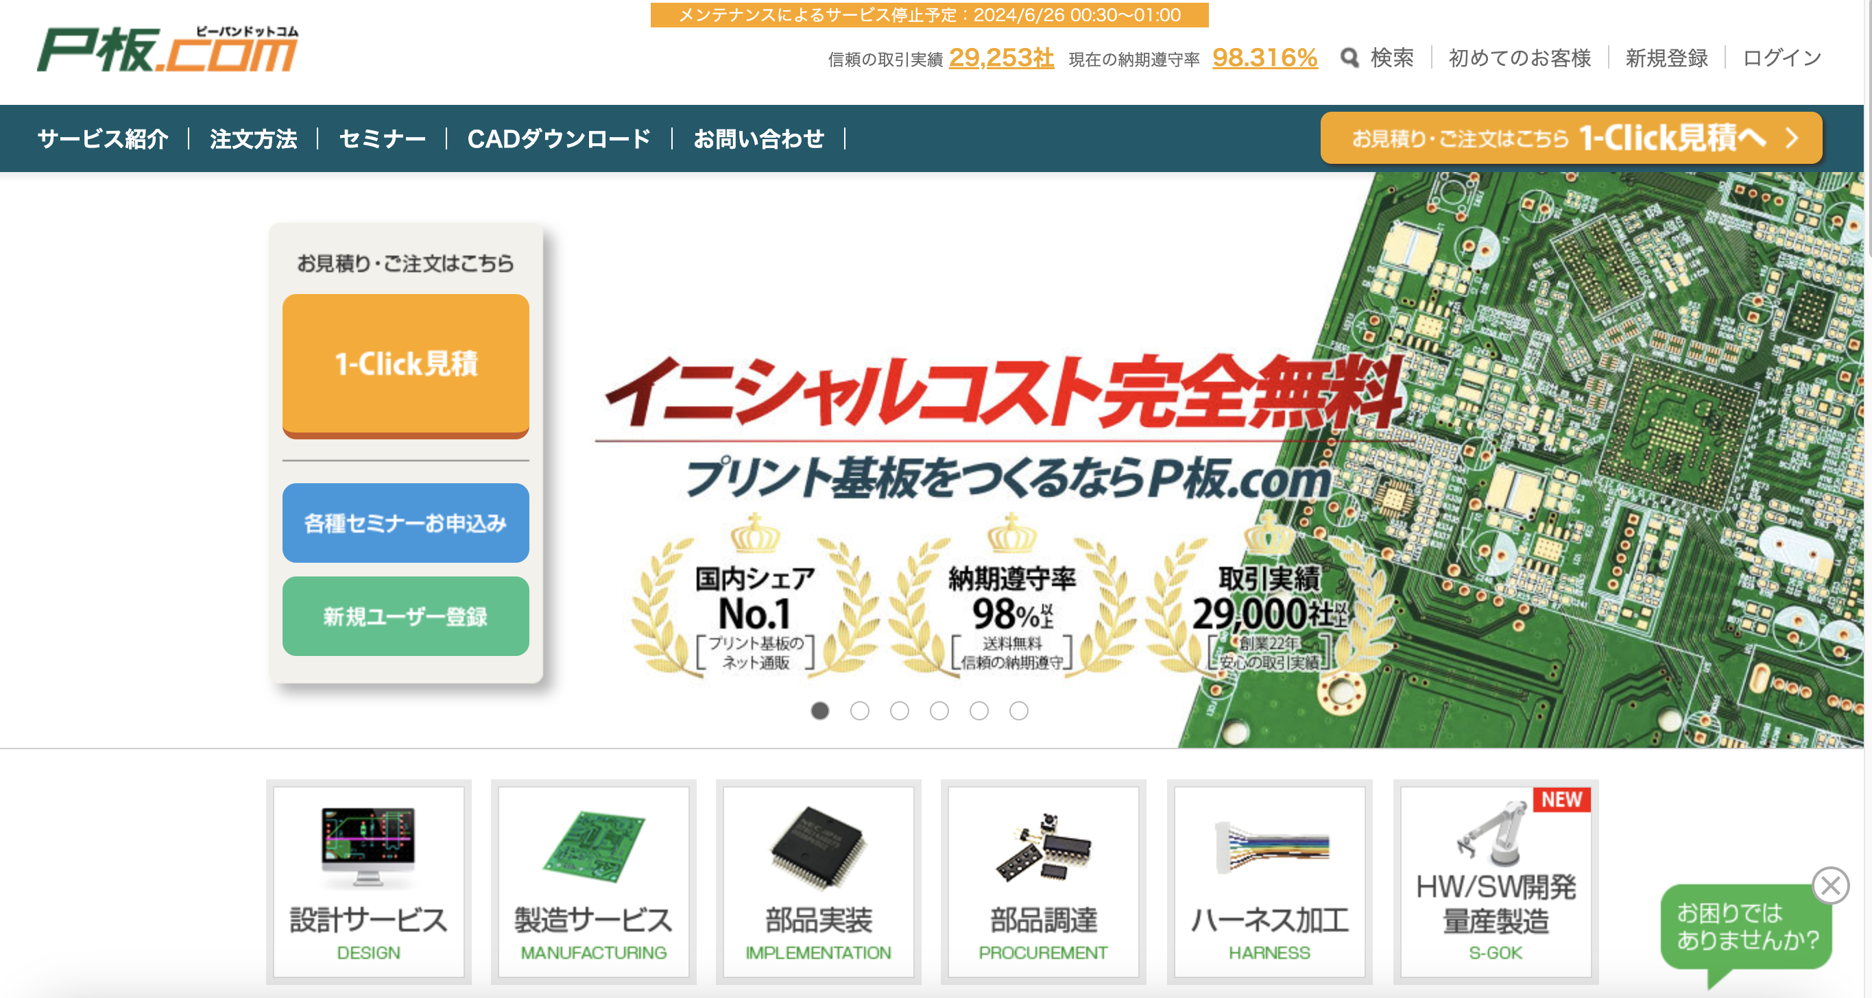
Task: Click the orange 1-Click見積 panel button
Action: [x=405, y=365]
